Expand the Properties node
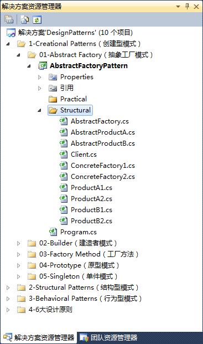 40,77
